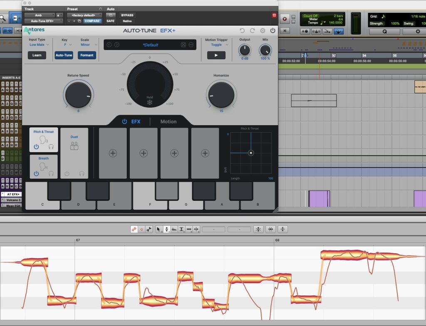426x326 pixels.
Task: Open the preset options ellipsis menu
Action: pyautogui.click(x=191, y=44)
